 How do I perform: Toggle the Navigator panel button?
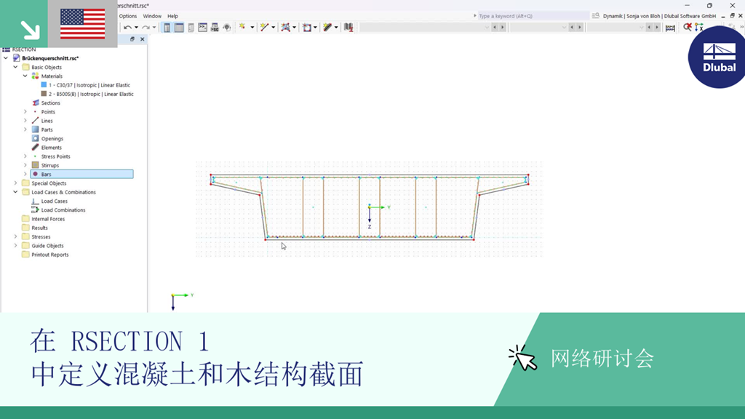167,28
